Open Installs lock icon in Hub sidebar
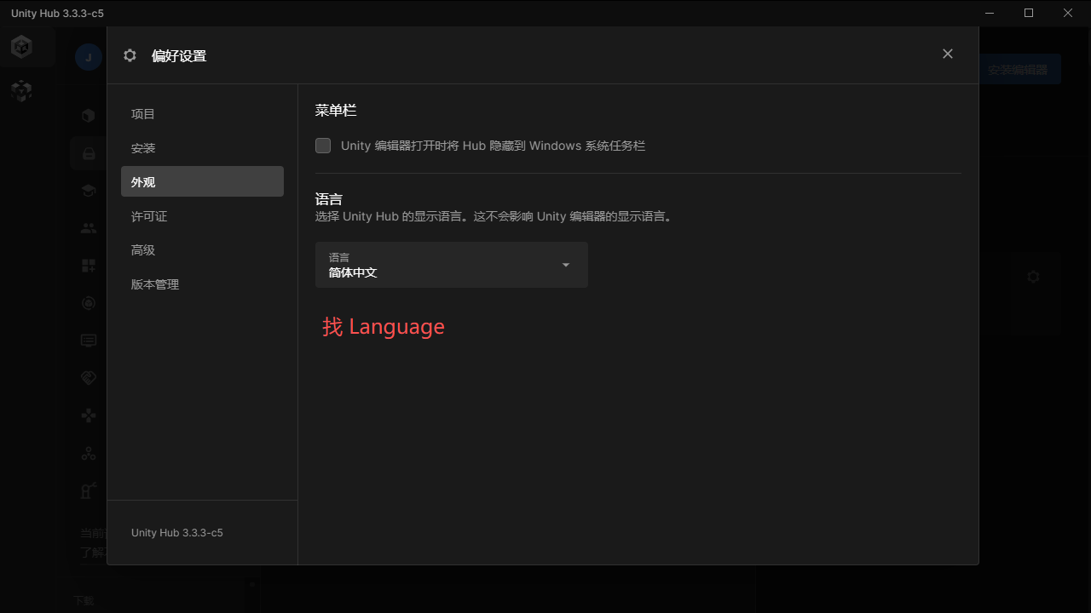Image resolution: width=1091 pixels, height=613 pixels. tap(88, 153)
